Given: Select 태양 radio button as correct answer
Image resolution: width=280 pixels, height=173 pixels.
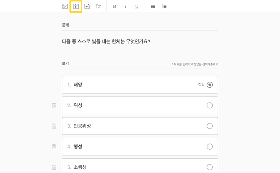Looking at the screenshot, I should (210, 85).
